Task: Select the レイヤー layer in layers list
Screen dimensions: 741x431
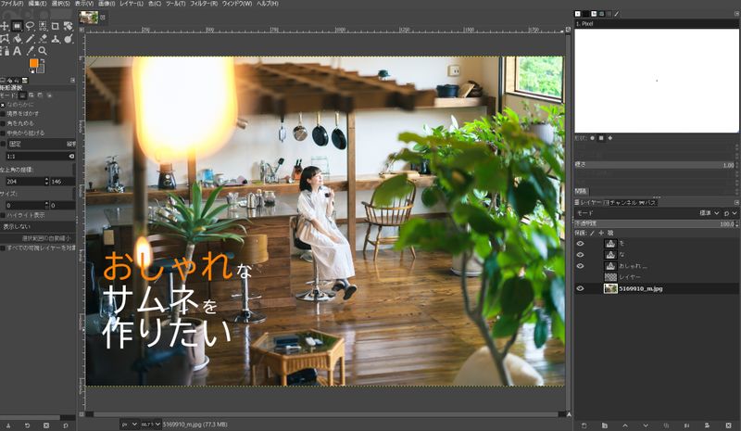Action: 630,277
